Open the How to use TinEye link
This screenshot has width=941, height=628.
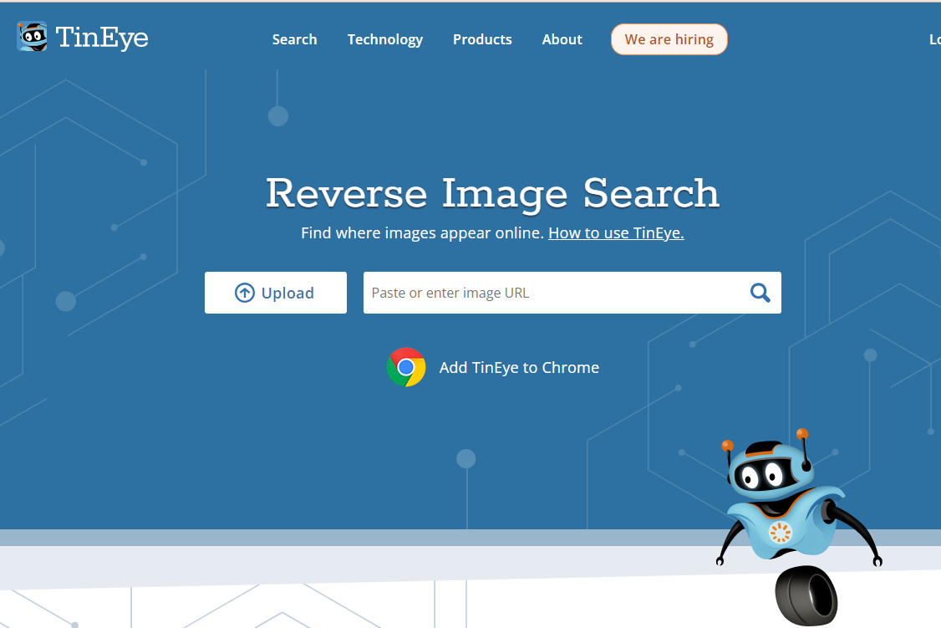(616, 233)
